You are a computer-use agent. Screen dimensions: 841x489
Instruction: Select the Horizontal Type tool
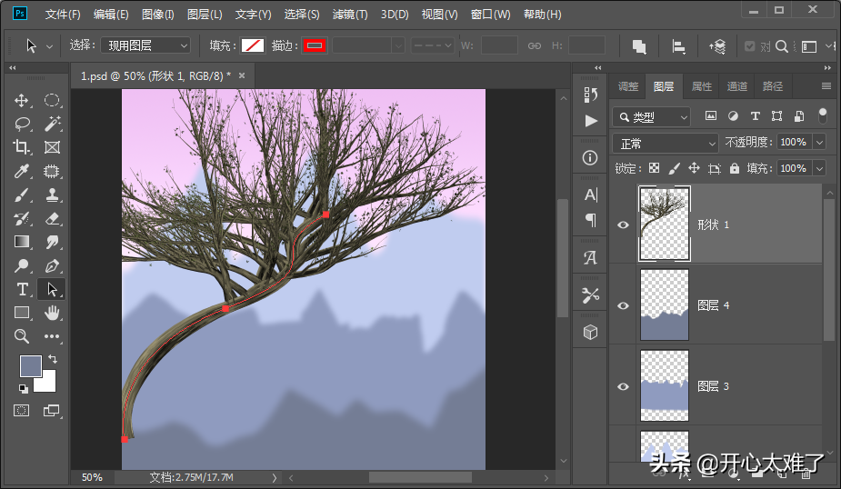(x=22, y=289)
